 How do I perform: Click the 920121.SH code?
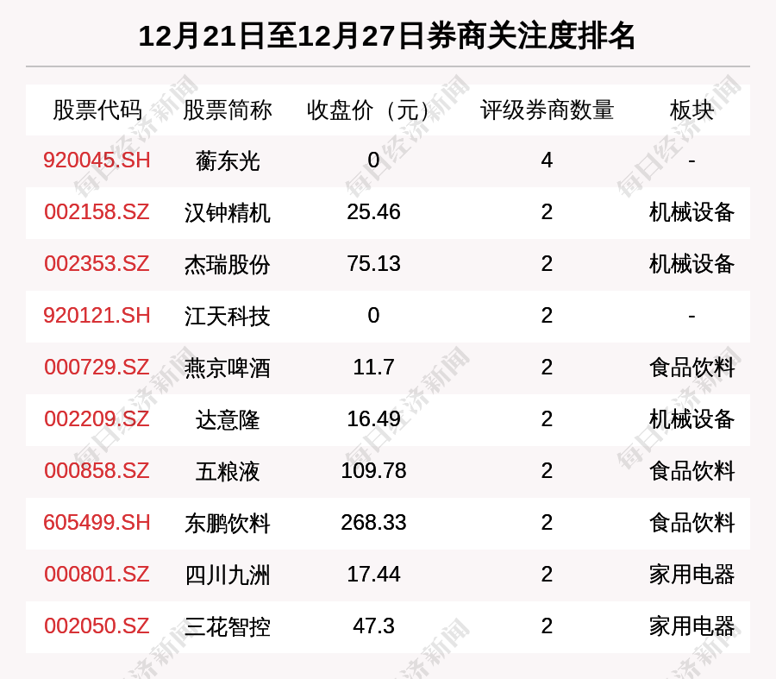[x=97, y=316]
